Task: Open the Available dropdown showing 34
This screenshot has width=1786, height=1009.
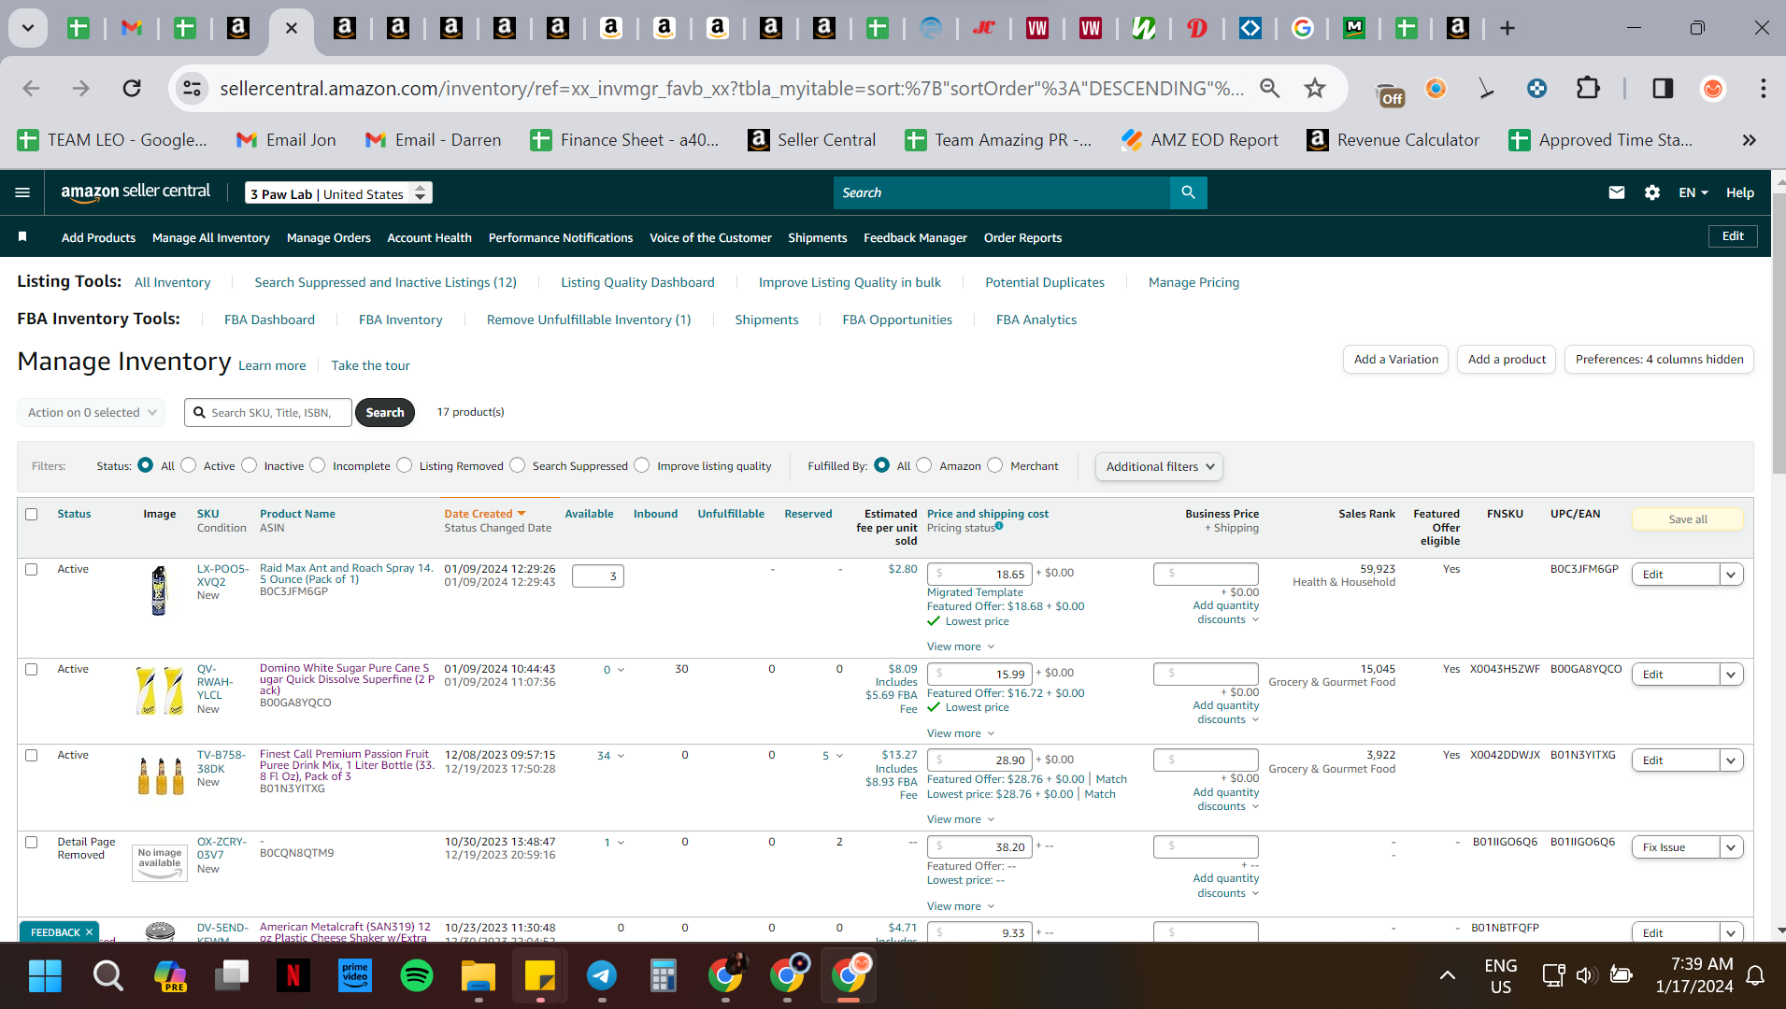Action: click(x=610, y=756)
